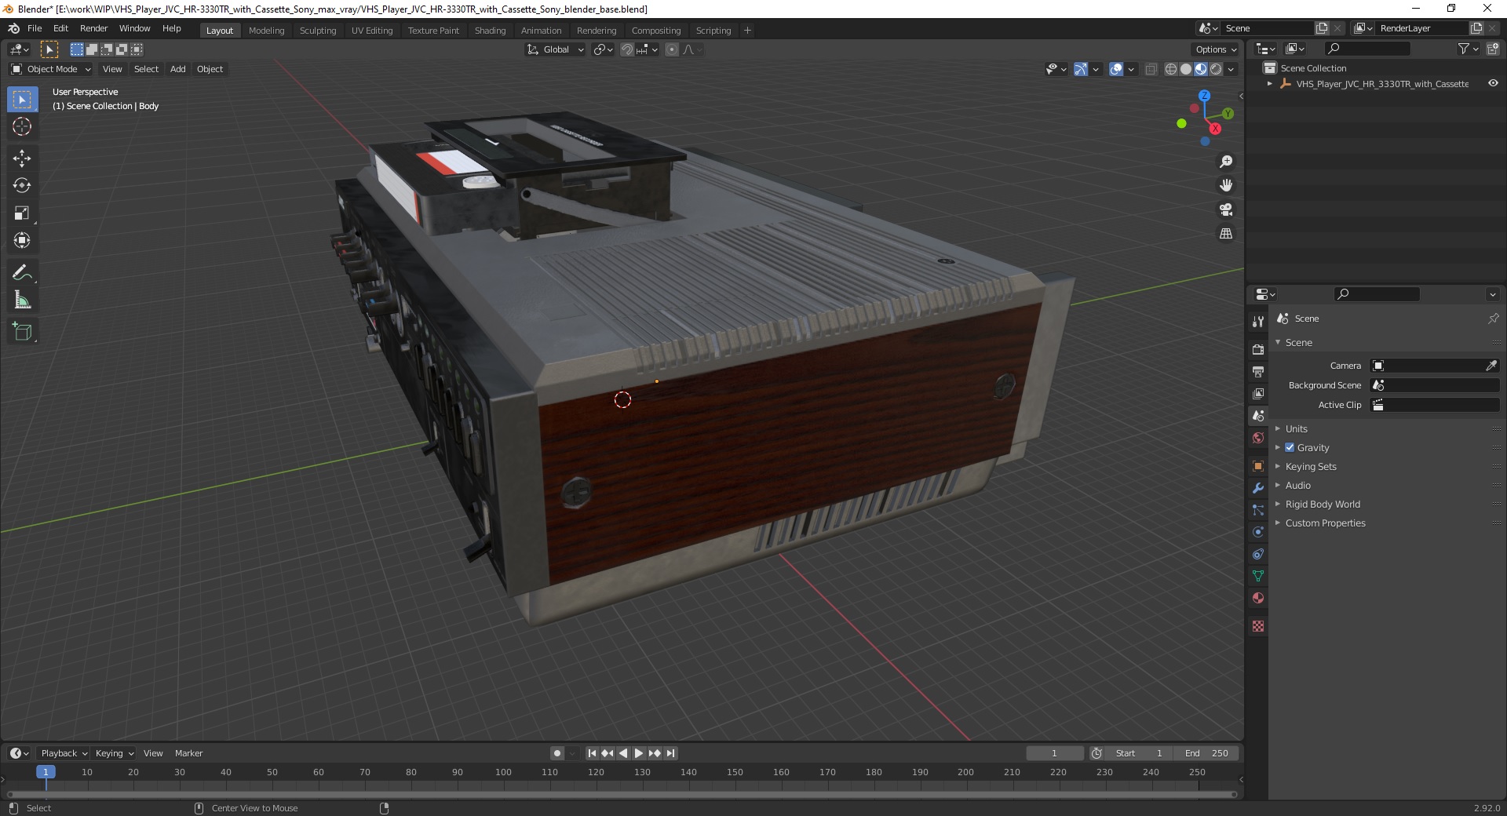1507x816 pixels.
Task: Switch to wireframe shading
Action: tap(1171, 69)
